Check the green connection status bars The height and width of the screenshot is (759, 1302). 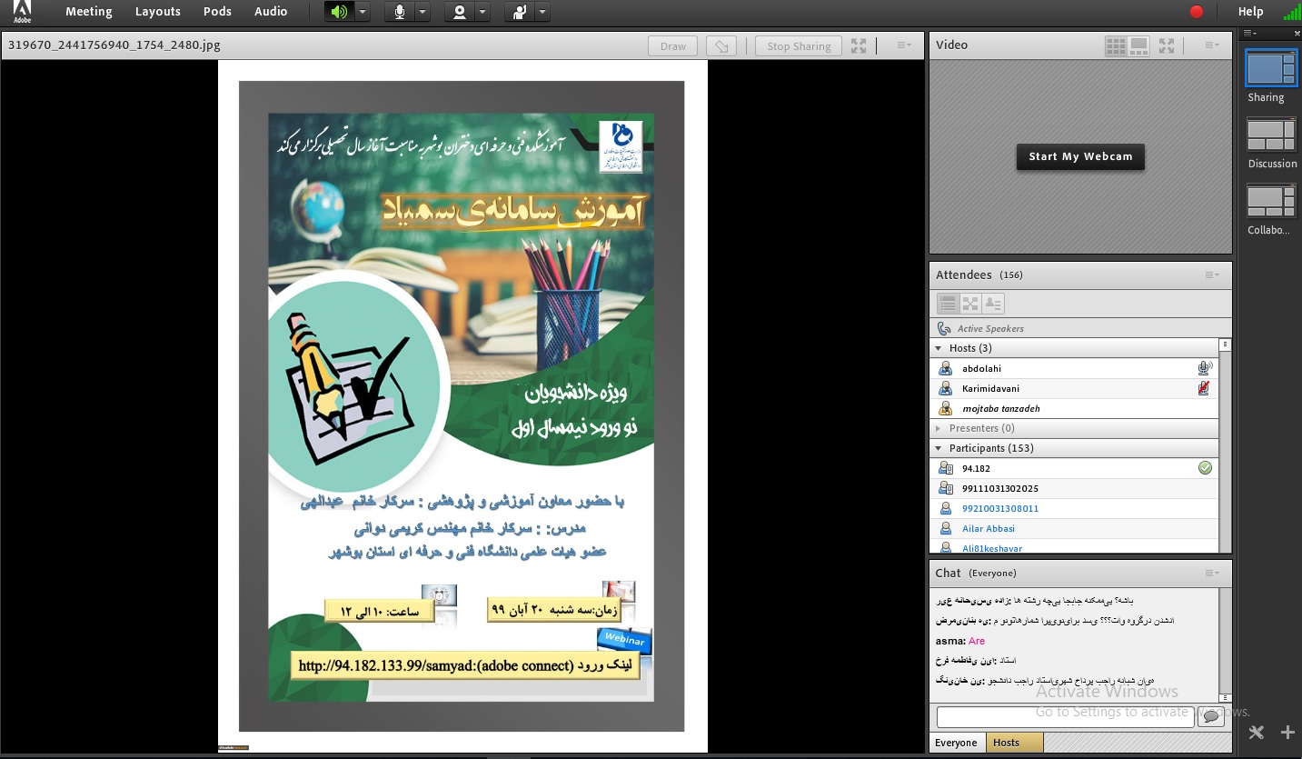coord(1291,12)
